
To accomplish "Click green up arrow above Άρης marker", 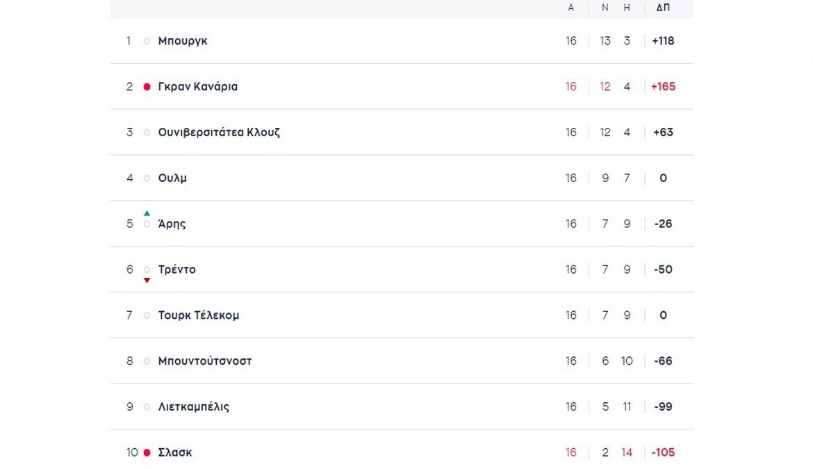I will point(147,213).
